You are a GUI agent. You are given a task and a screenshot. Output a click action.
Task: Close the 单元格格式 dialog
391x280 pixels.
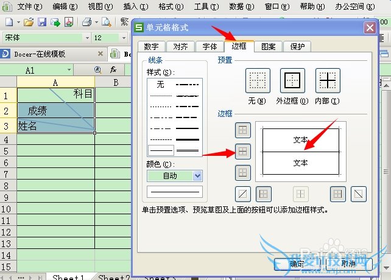click(370, 27)
